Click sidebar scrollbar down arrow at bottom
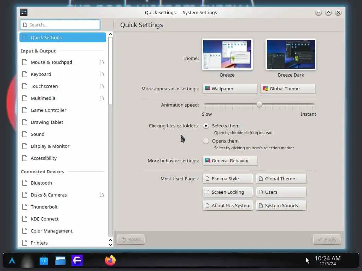The width and height of the screenshot is (362, 271). coord(110,245)
